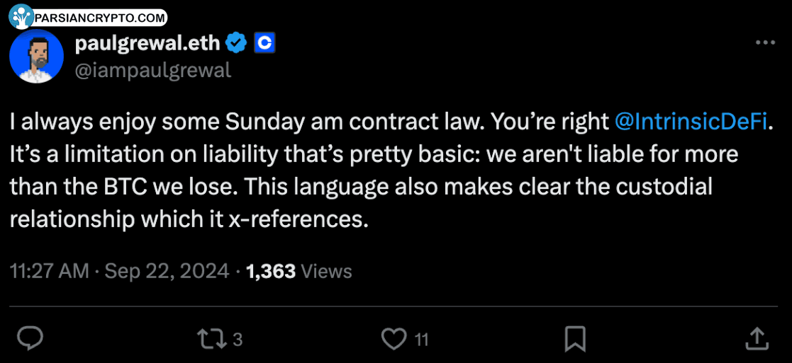Click the 11:27 AM timestamp
This screenshot has width=792, height=363.
coord(50,271)
